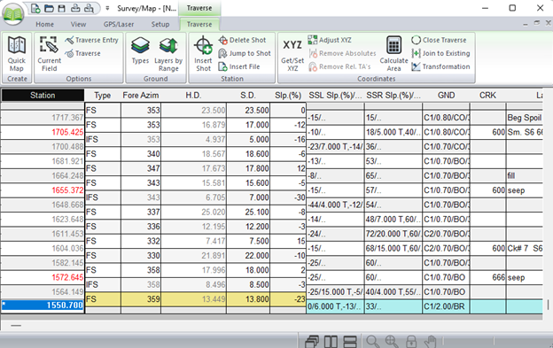Select the Traverse ribbon tab
Screen dimensions: 553x348
pos(199,24)
